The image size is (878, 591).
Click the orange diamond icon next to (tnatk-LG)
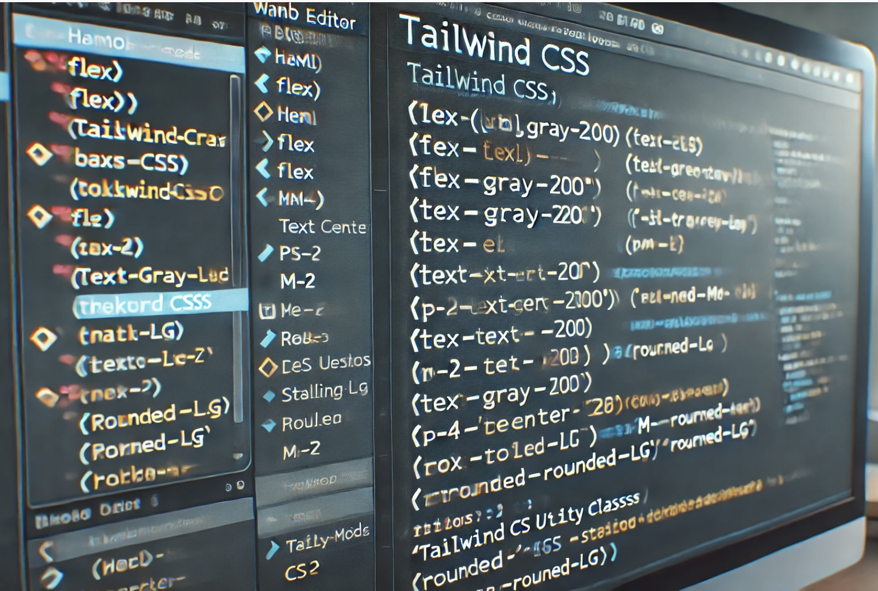(x=44, y=339)
